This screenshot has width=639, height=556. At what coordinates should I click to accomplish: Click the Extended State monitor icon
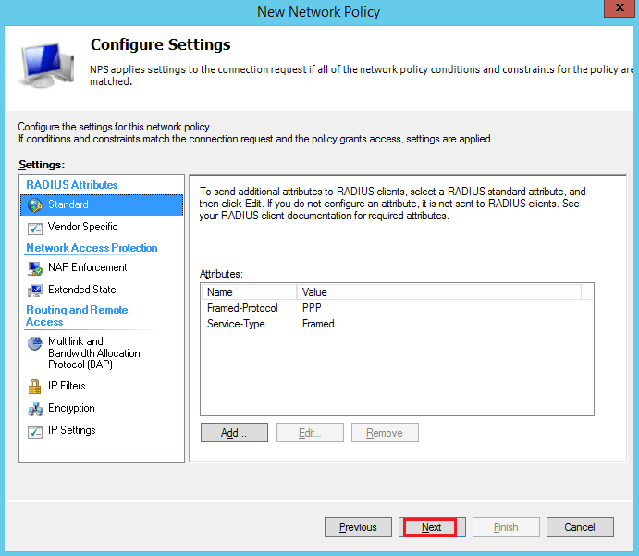pos(34,290)
